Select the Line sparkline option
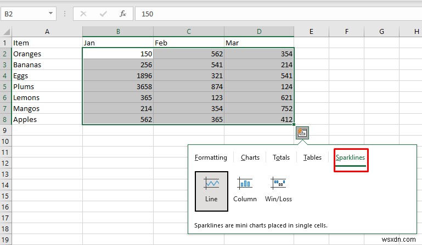 tap(211, 191)
